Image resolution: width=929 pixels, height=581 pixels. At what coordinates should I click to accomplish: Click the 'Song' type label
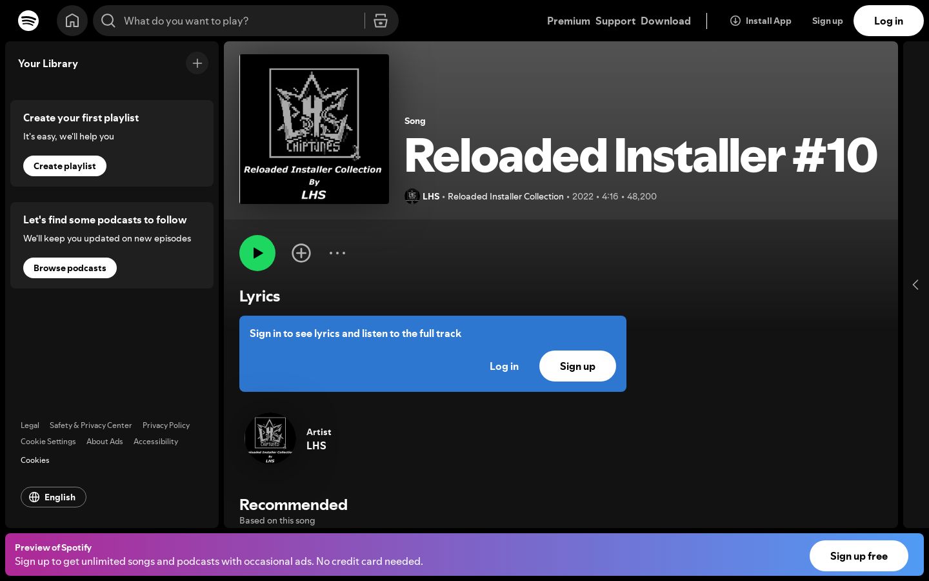coord(415,121)
